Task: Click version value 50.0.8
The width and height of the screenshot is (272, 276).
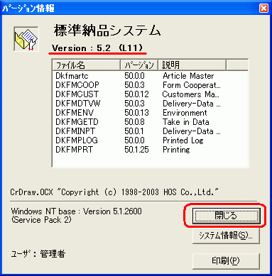Action: point(134,122)
